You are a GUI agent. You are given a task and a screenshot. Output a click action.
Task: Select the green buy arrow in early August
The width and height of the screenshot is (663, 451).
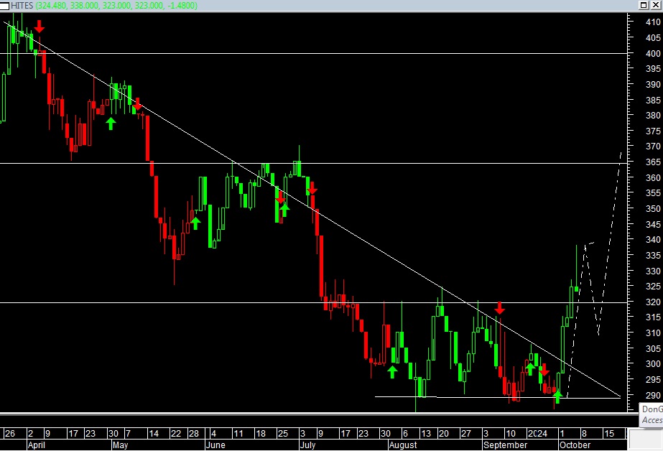392,372
